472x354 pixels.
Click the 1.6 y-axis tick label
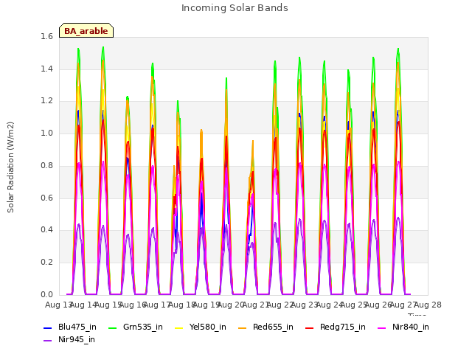(47, 37)
